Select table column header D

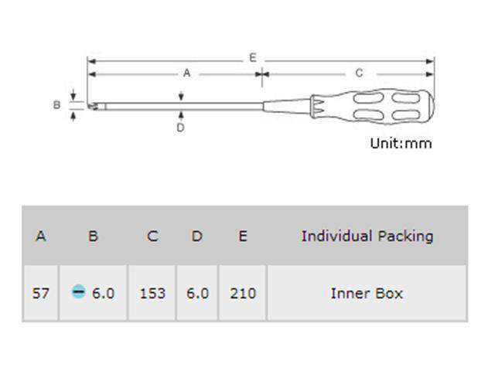click(197, 236)
